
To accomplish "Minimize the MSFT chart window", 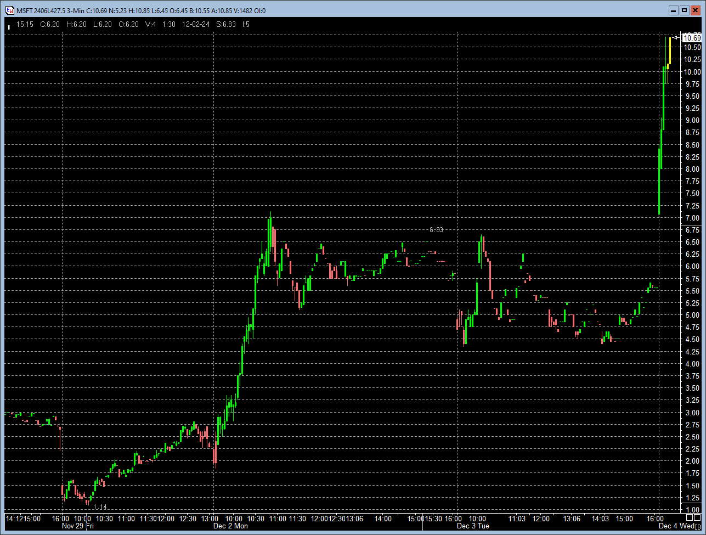I will tap(674, 10).
